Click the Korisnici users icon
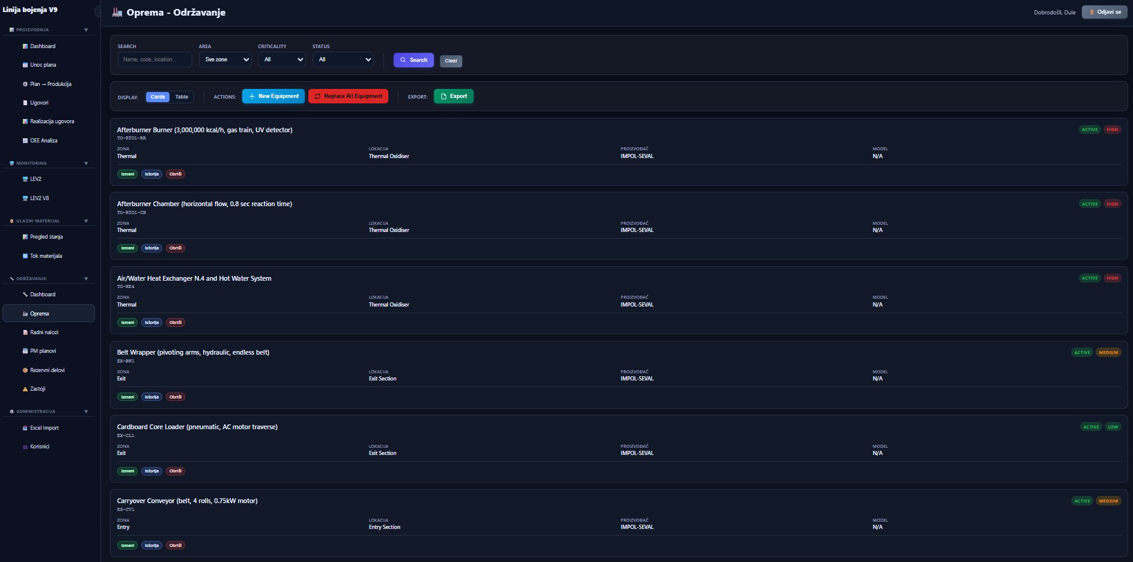 (x=25, y=447)
